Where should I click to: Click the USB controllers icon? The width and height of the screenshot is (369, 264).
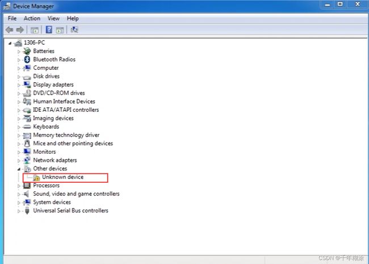click(27, 211)
